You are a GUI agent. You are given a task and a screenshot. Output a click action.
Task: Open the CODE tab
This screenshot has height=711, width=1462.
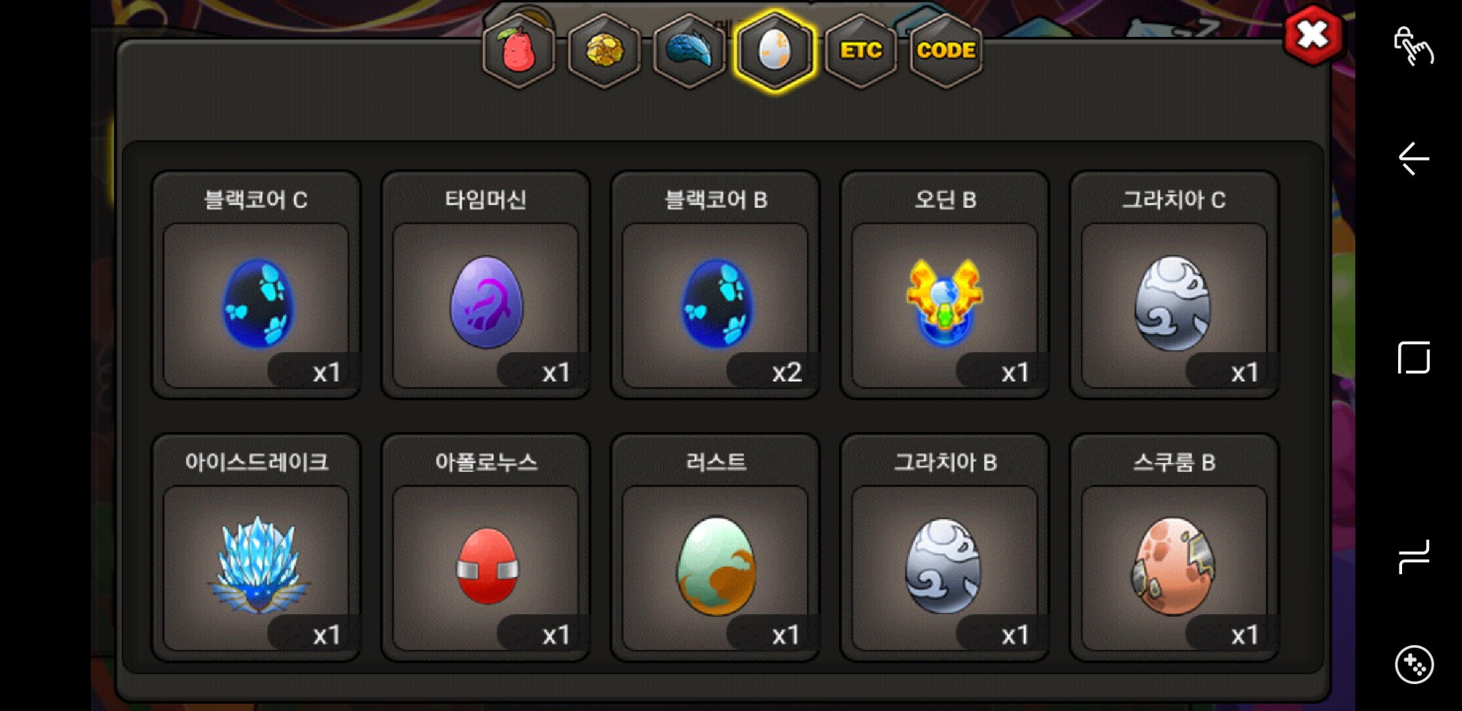946,51
